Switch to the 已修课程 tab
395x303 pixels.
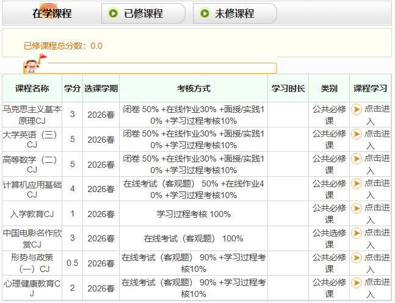click(145, 13)
